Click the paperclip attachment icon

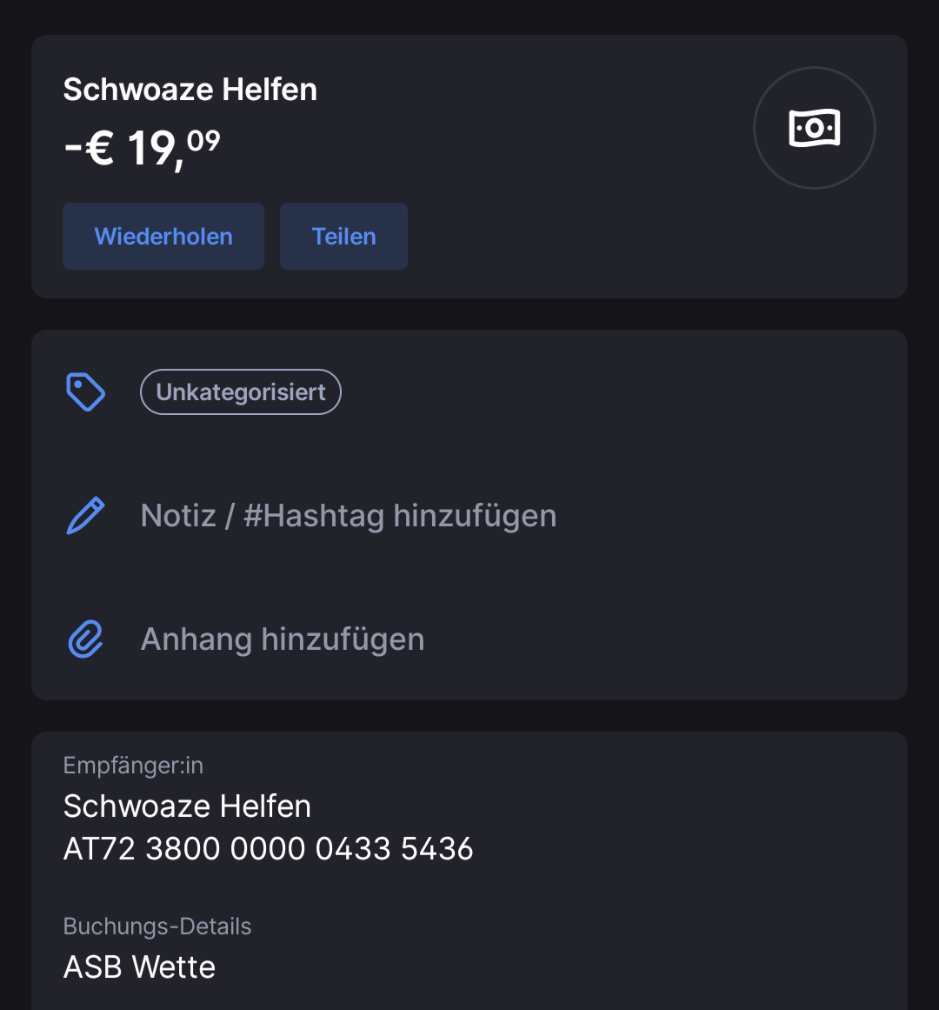tap(85, 639)
